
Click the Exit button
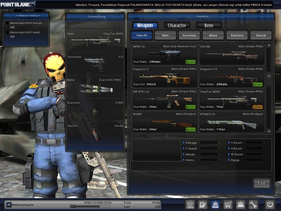coord(262,183)
